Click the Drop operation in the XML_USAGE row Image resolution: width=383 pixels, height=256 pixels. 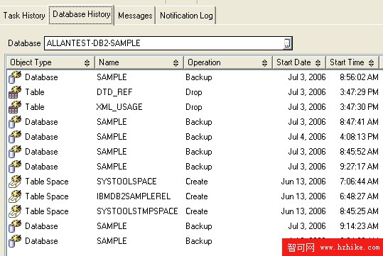click(x=194, y=107)
